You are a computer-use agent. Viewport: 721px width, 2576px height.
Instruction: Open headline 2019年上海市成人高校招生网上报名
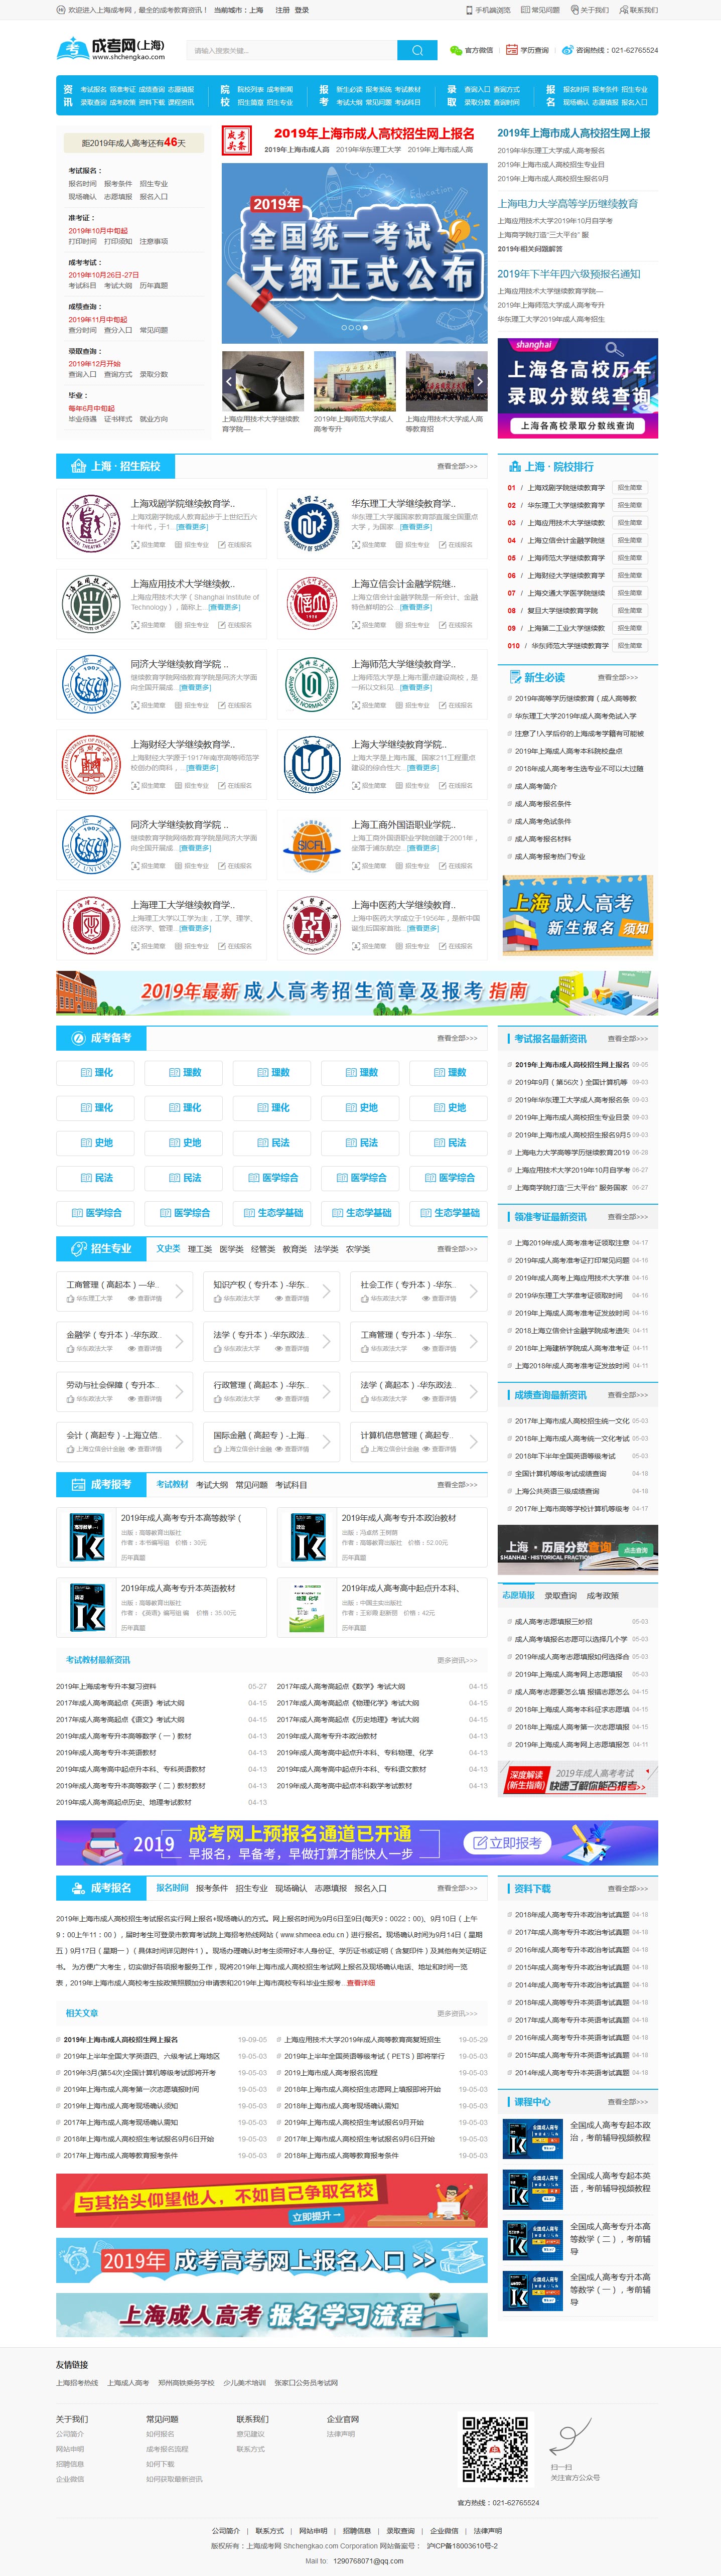click(374, 133)
